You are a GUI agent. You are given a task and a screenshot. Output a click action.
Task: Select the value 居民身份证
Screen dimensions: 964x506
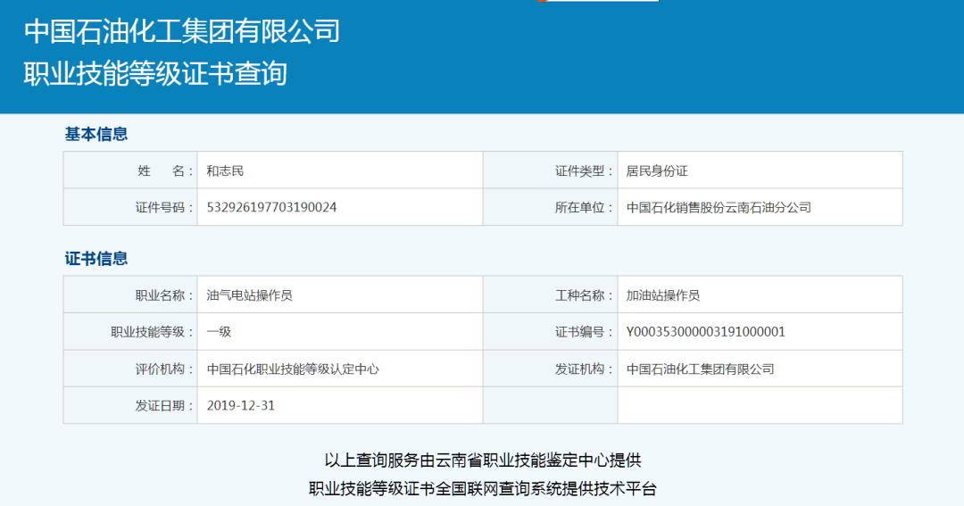(x=657, y=171)
